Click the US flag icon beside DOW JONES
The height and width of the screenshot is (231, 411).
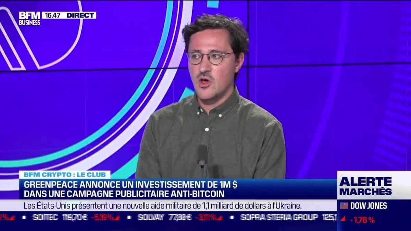344,206
